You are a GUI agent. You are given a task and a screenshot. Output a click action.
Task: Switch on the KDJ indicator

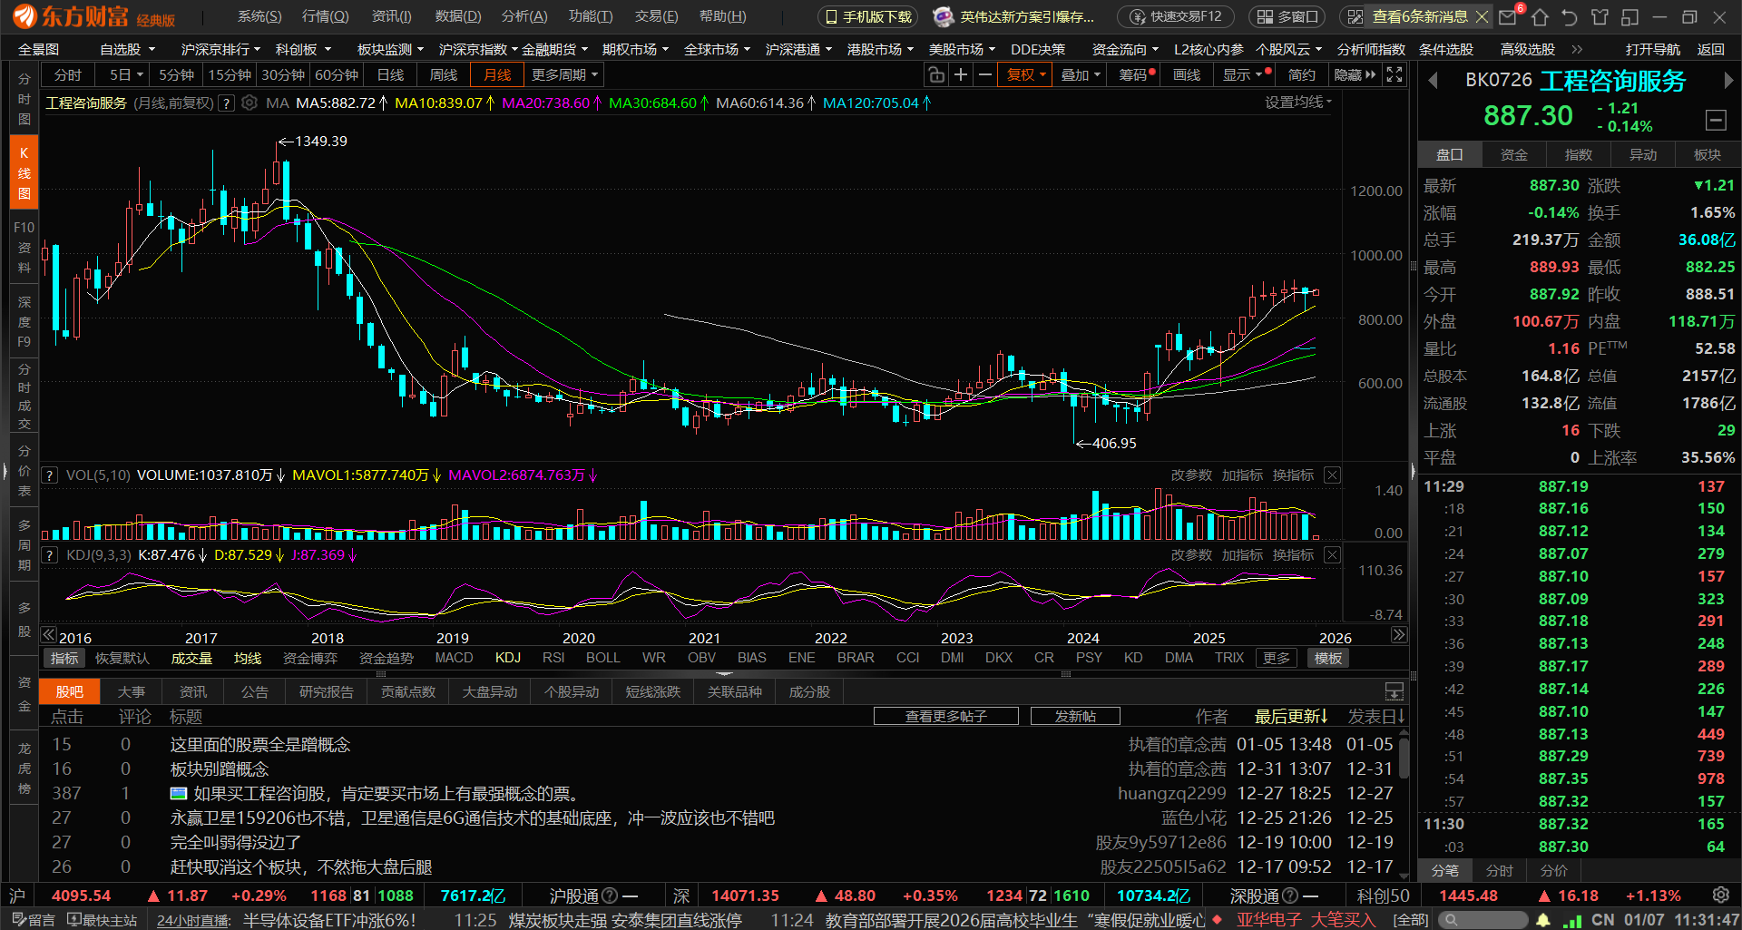508,658
